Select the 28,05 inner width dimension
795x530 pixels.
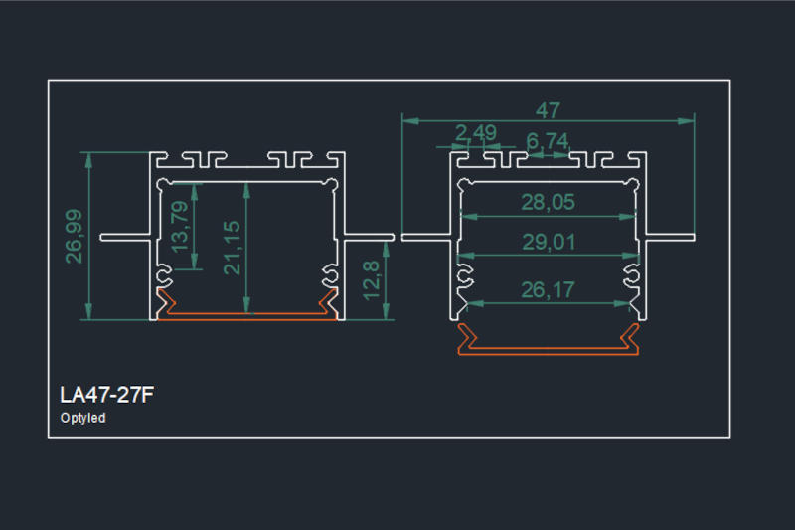coord(548,203)
